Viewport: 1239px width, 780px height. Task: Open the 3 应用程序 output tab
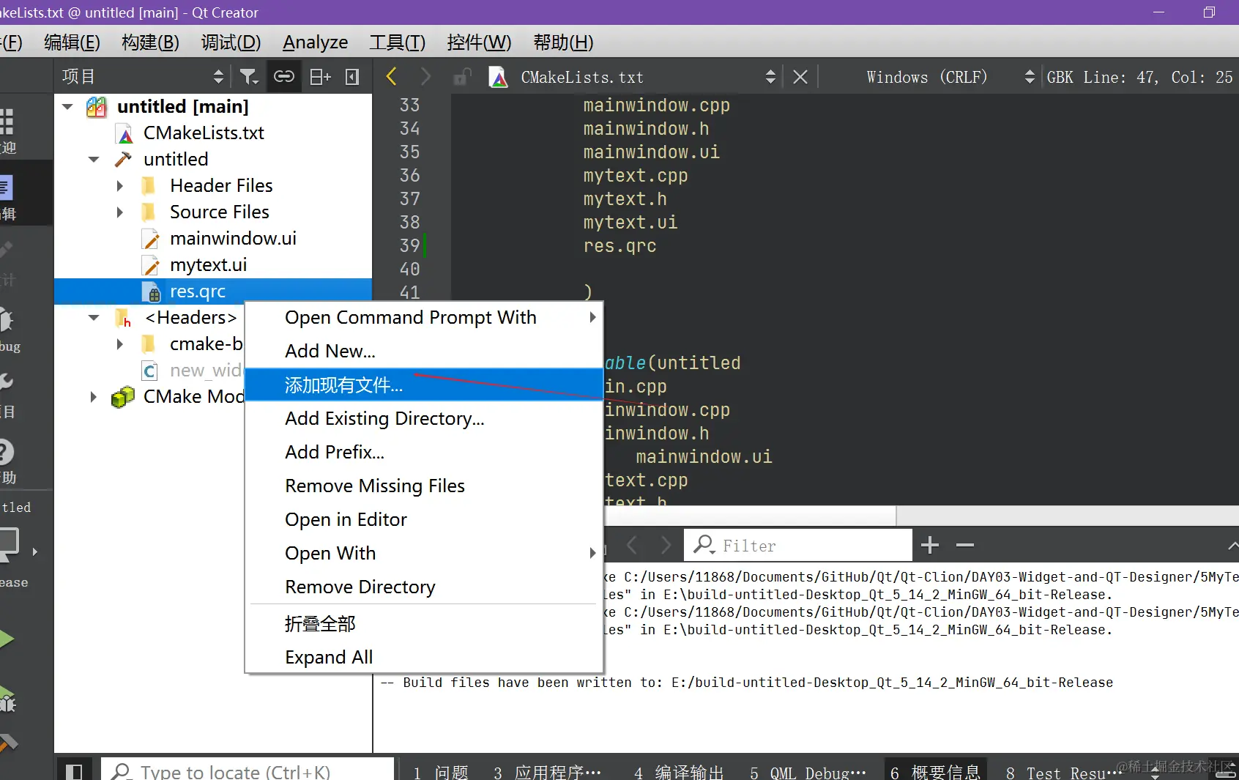[x=547, y=773]
